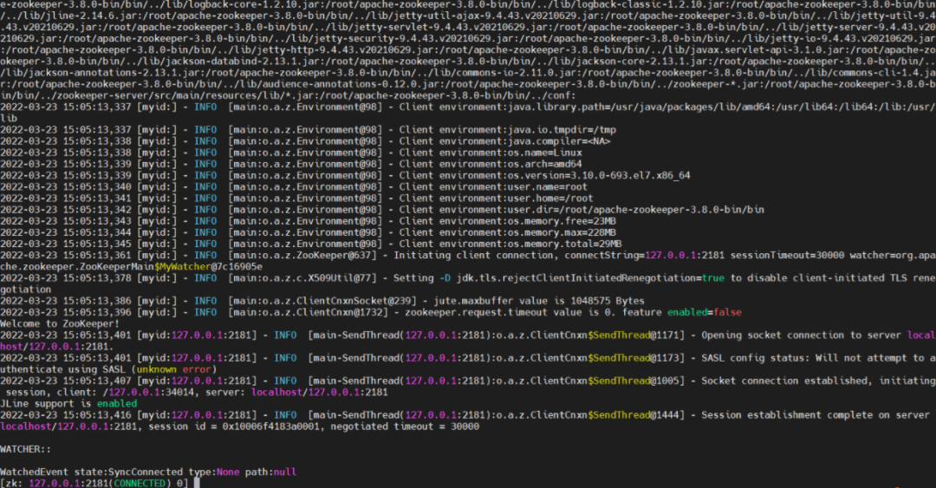Click 'user.dir=/root/apache-zookeeper-3.8.0-bin/bin' text
This screenshot has width=936, height=488.
pos(636,210)
